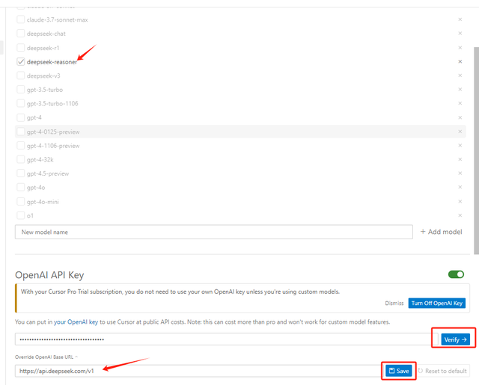Enable the o1 model checkbox
Image resolution: width=479 pixels, height=385 pixels.
pyautogui.click(x=20, y=215)
